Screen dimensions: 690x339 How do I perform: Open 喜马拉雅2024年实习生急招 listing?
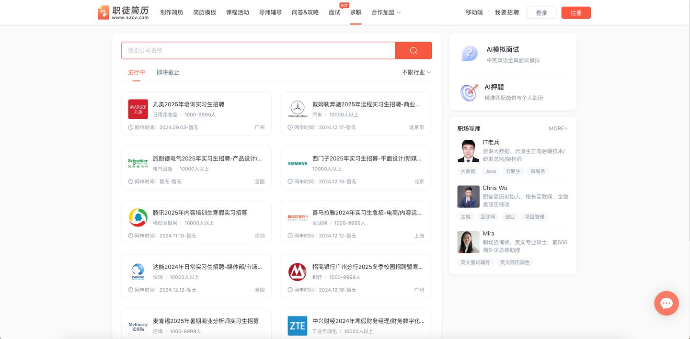[367, 213]
